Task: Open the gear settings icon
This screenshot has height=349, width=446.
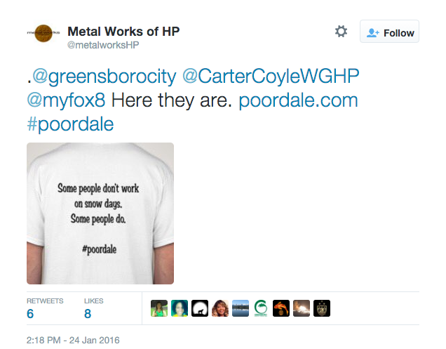Action: [x=341, y=32]
